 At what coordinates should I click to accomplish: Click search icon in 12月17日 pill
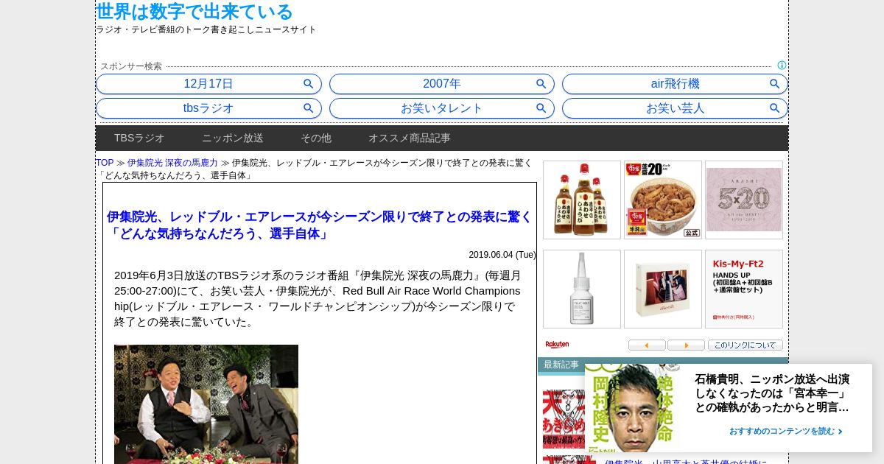309,84
